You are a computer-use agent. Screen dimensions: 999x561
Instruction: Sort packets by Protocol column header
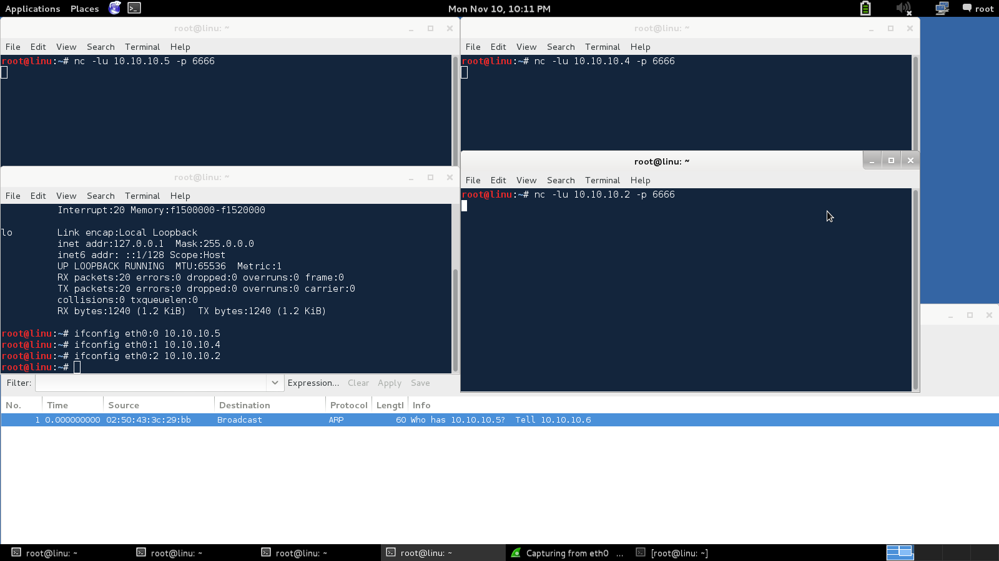[x=348, y=405]
